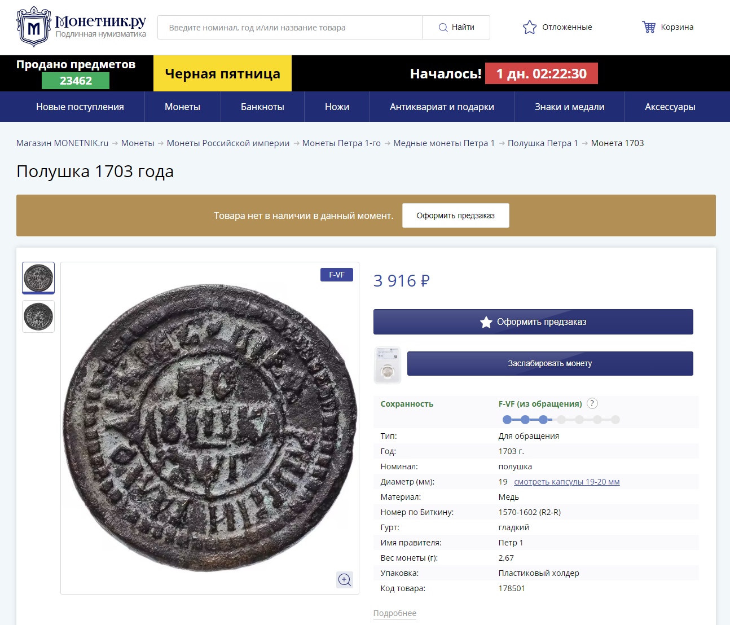
Task: Select the first coin obverse thumbnail
Action: pos(38,278)
